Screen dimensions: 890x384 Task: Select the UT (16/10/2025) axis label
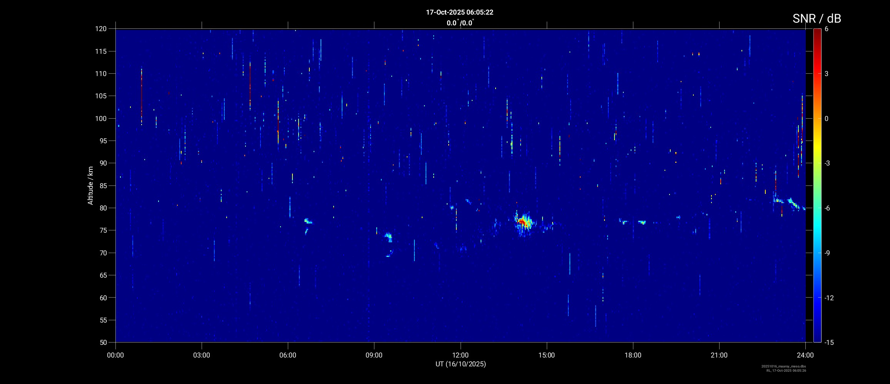[x=460, y=364]
